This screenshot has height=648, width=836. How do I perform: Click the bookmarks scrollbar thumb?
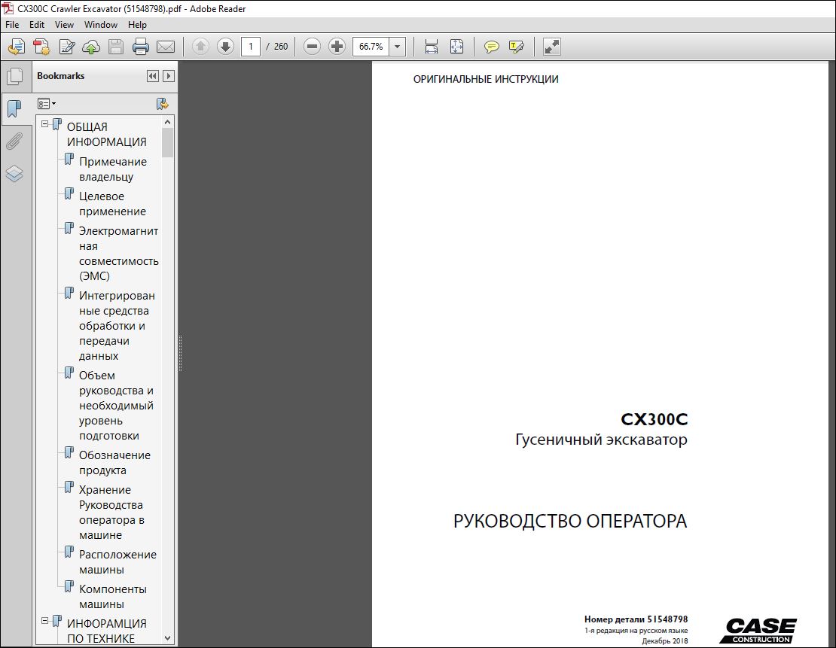[x=167, y=143]
